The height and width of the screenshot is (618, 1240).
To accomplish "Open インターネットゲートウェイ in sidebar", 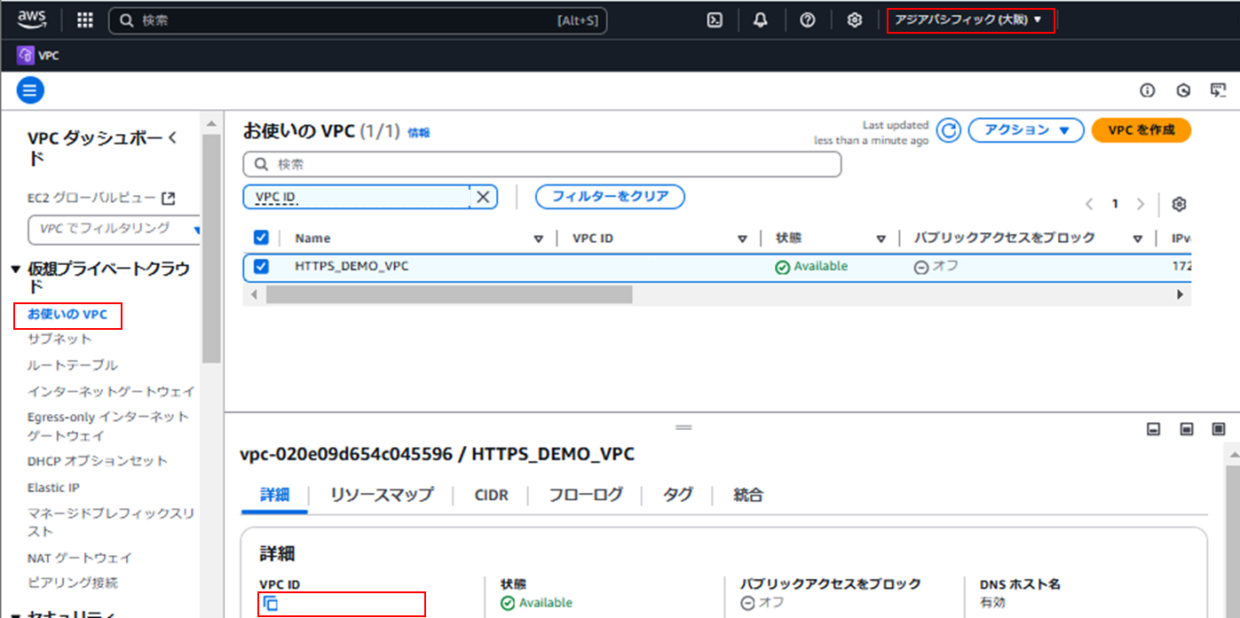I will pos(111,391).
